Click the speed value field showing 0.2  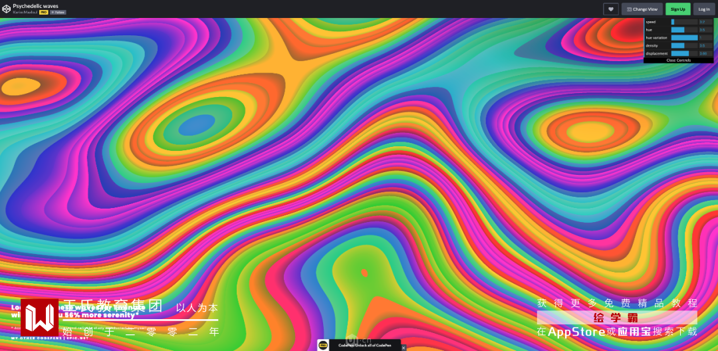pyautogui.click(x=705, y=22)
